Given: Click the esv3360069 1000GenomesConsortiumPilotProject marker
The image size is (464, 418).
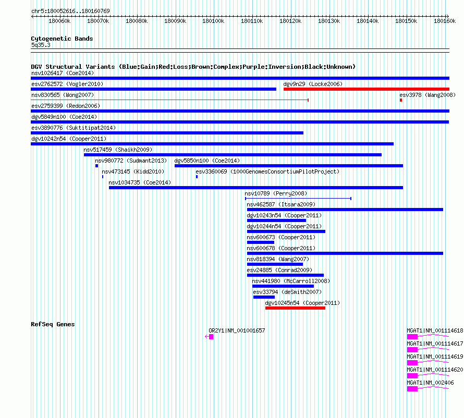Looking at the screenshot, I should 197,177.
